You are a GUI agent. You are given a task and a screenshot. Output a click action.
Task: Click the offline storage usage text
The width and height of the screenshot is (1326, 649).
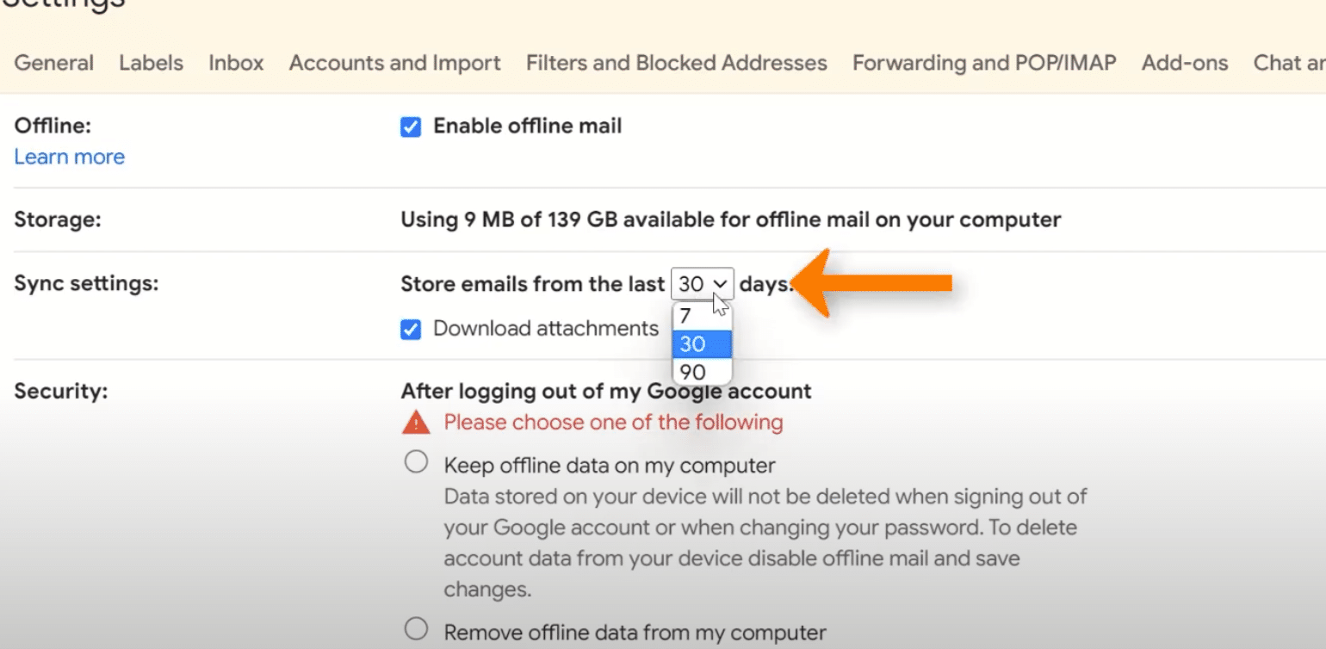(730, 219)
